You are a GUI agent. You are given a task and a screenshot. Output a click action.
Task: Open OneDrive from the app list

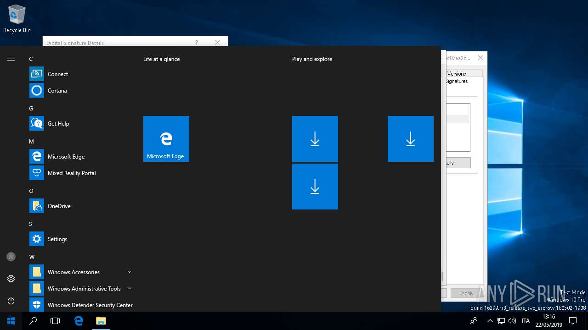[x=81, y=206]
